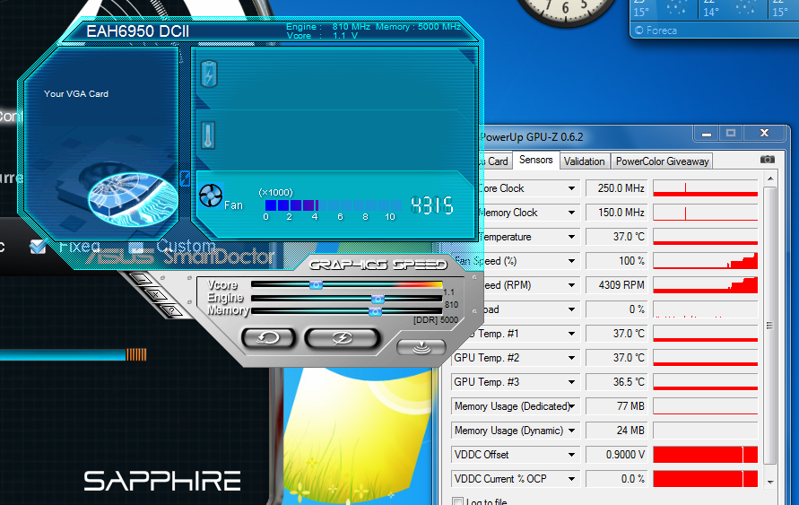Click the VDDC Offset value 0.9000 V
Viewport: 799px width, 505px height.
617,455
